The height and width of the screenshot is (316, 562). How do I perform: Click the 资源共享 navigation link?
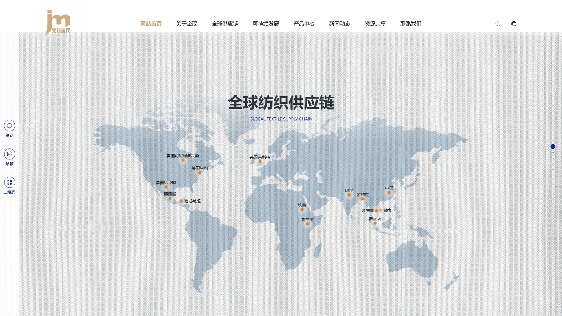click(375, 24)
